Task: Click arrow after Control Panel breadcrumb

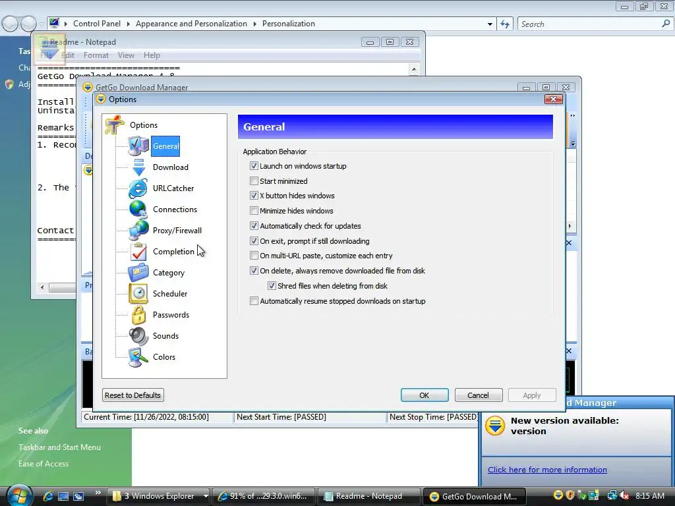Action: click(x=129, y=24)
